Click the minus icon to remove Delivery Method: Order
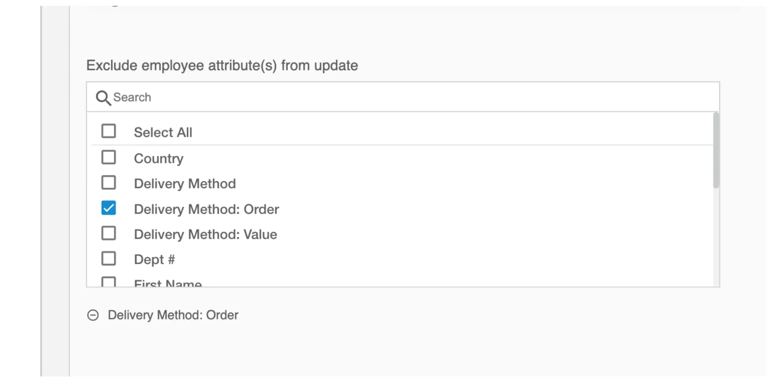772x382 pixels. [93, 315]
